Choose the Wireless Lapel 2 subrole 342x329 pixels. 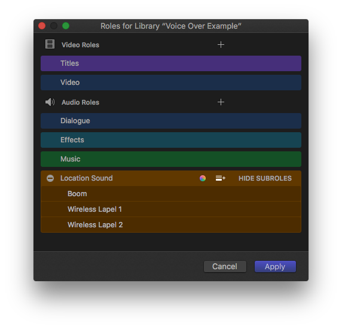pos(171,225)
